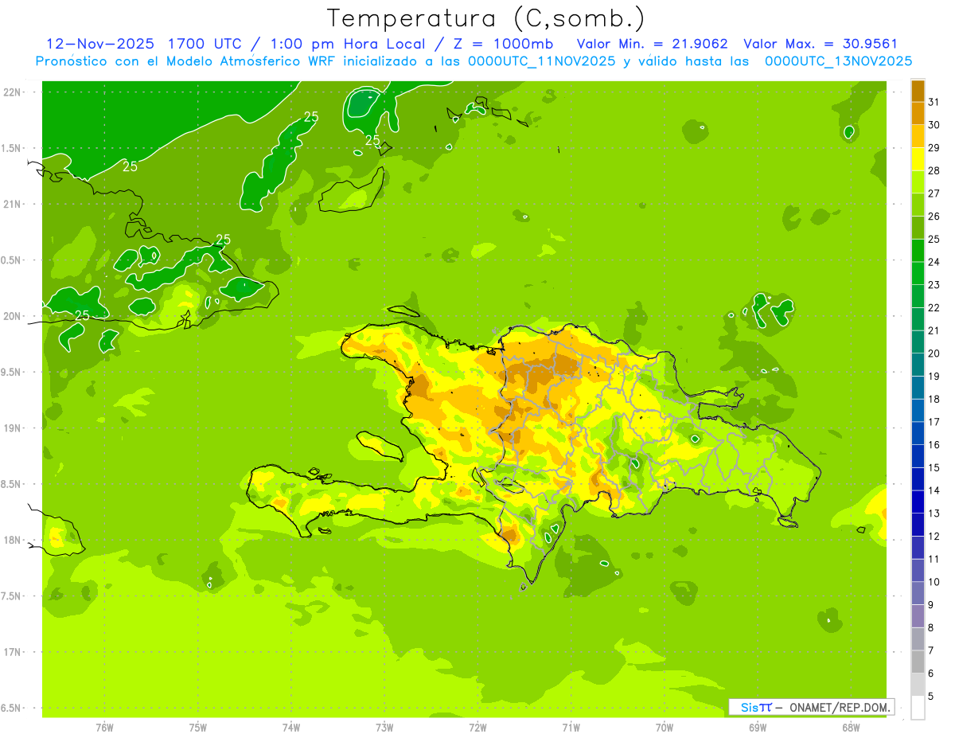The height and width of the screenshot is (738, 955).
Task: Click the '73W' longitude axis label
Action: tap(384, 727)
